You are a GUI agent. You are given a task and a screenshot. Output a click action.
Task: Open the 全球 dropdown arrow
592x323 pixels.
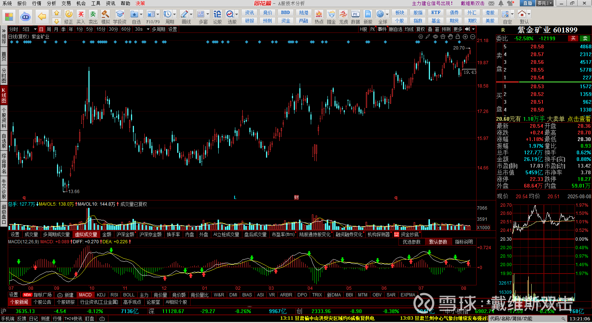click(386, 14)
